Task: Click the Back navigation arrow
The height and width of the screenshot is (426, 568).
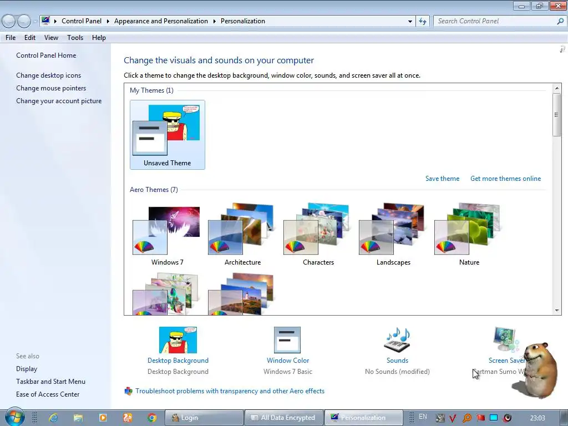Action: (x=9, y=22)
